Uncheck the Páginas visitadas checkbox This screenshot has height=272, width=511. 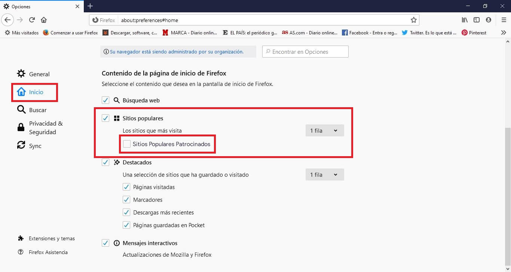(x=126, y=187)
